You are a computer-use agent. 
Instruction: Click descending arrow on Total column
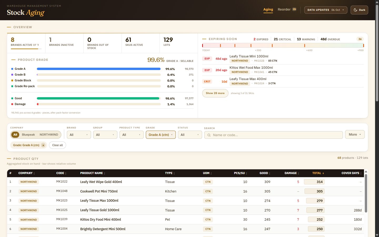point(323,173)
